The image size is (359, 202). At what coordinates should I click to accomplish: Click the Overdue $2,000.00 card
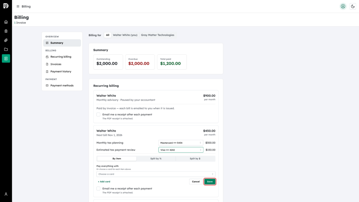[140, 62]
